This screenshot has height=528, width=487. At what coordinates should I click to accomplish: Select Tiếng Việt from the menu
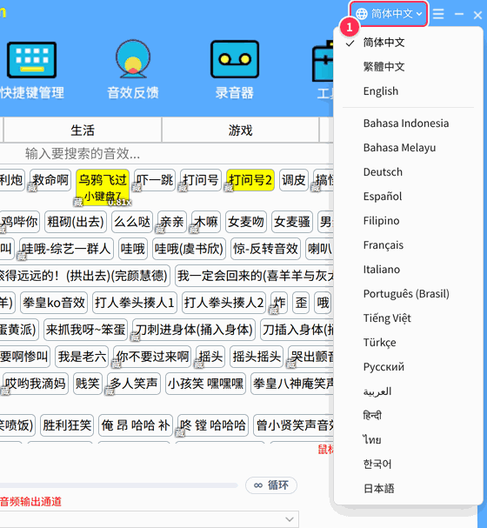pyautogui.click(x=387, y=318)
